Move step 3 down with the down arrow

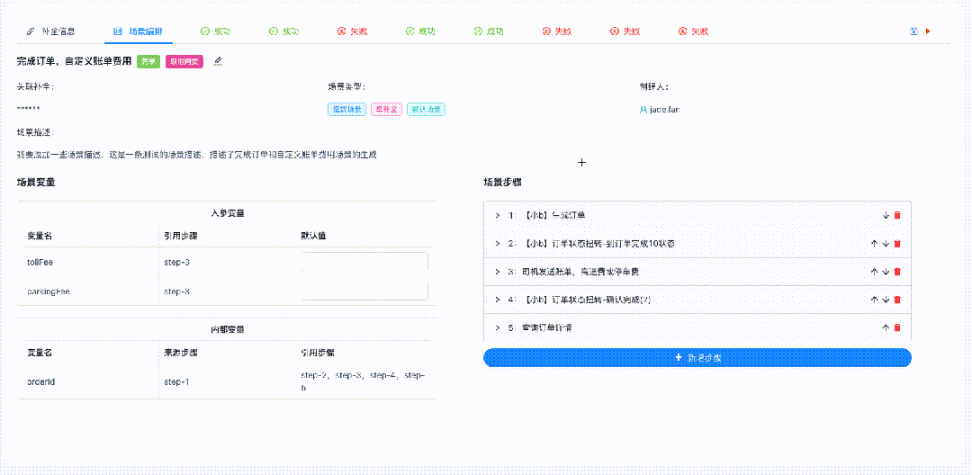click(886, 272)
